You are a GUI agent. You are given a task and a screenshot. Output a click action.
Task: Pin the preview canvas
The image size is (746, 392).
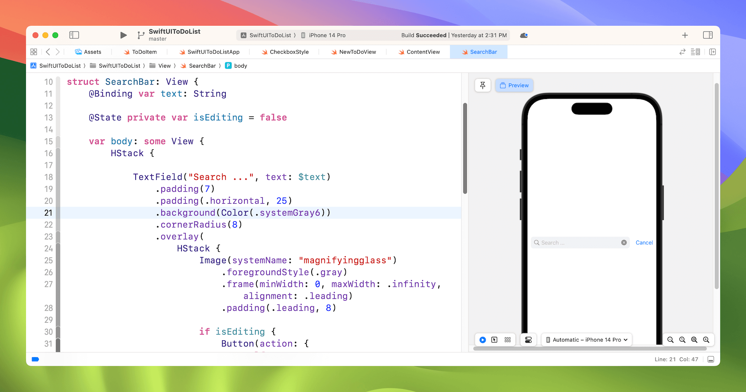click(x=483, y=85)
